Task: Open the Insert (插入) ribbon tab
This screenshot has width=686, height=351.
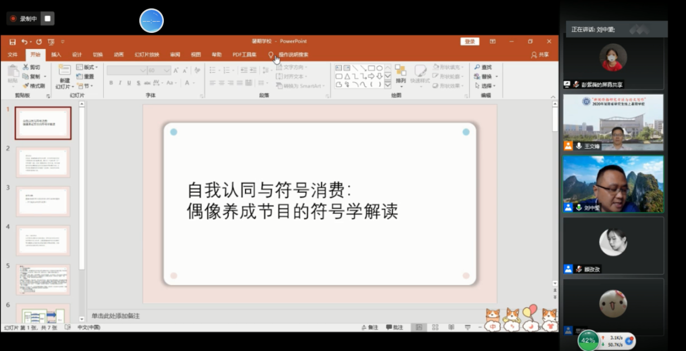Action: 56,55
